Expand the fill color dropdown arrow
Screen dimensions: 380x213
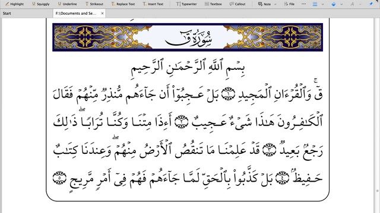coord(341,4)
